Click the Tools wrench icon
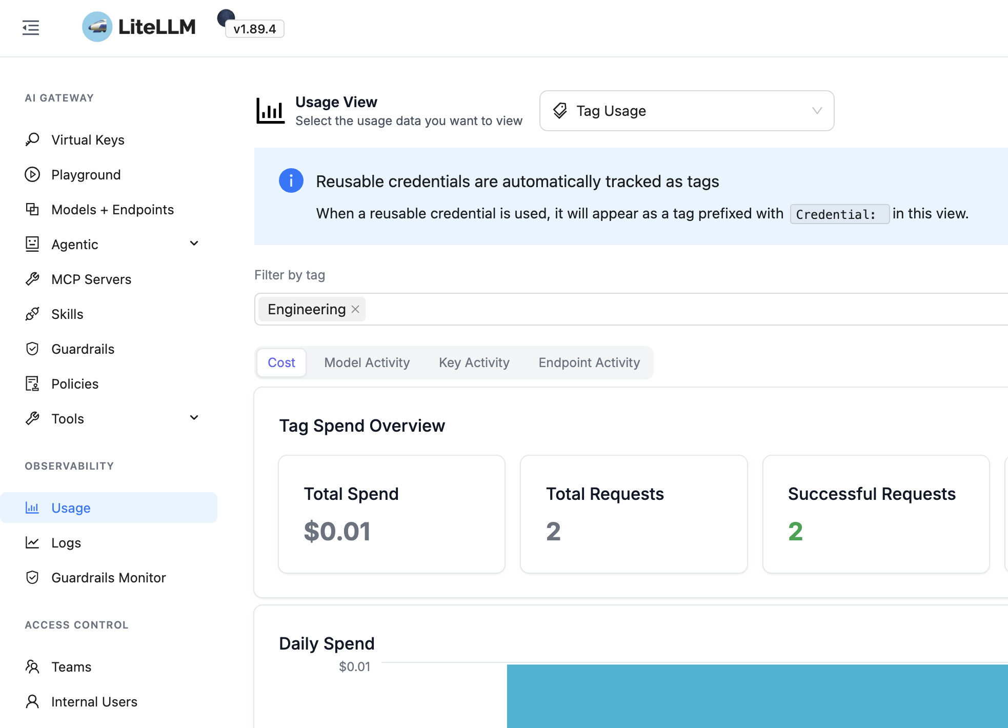 tap(32, 418)
